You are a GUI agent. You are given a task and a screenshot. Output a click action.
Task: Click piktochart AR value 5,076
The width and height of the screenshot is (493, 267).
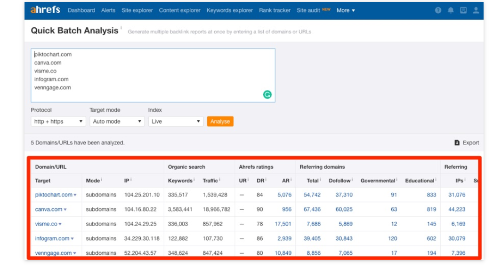point(284,195)
